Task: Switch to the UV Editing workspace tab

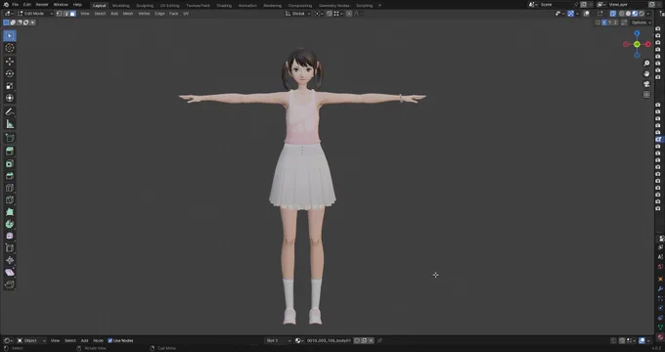Action: point(169,6)
